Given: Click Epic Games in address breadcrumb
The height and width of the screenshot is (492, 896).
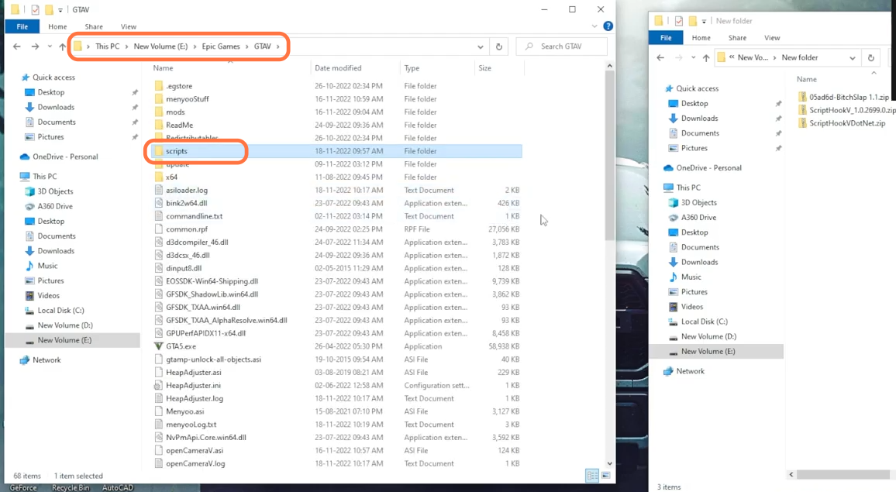Looking at the screenshot, I should [x=221, y=46].
